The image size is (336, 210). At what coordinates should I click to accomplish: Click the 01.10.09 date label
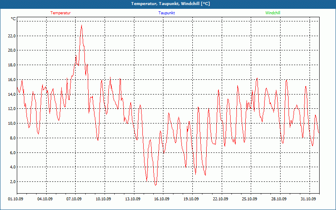(x=16, y=199)
